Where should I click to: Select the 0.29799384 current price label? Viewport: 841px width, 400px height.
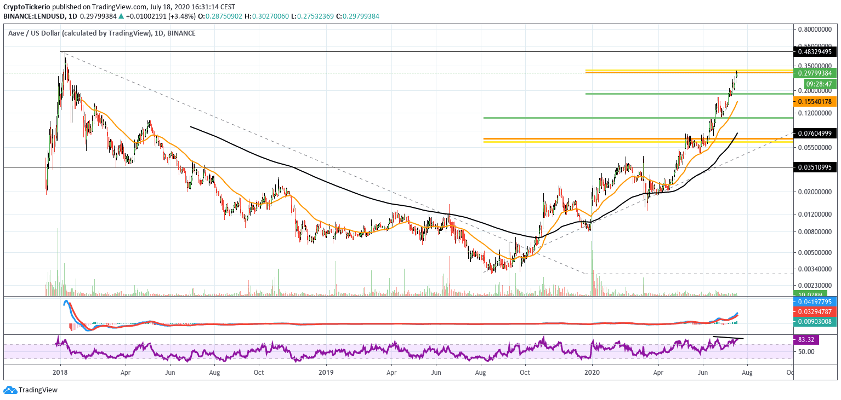point(815,73)
